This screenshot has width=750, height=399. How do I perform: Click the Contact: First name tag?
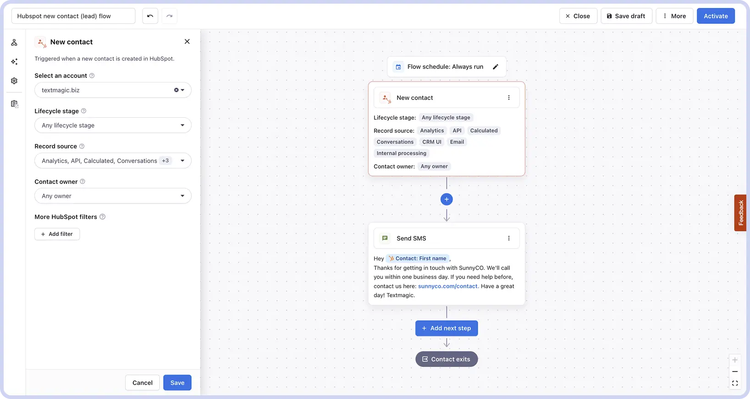418,258
